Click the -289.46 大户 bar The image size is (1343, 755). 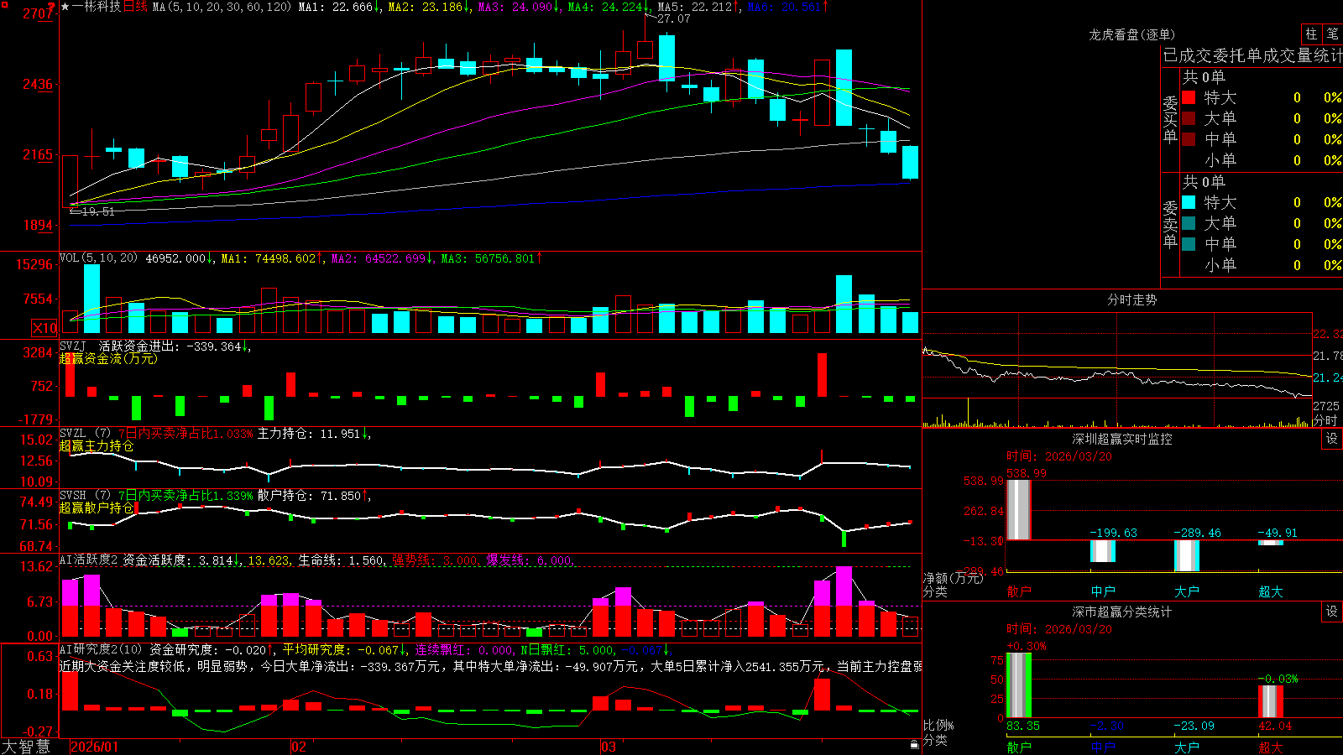pos(1186,555)
